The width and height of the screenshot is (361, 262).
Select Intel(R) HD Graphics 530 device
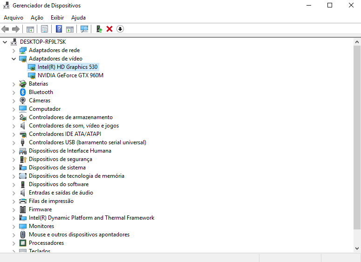click(x=68, y=67)
